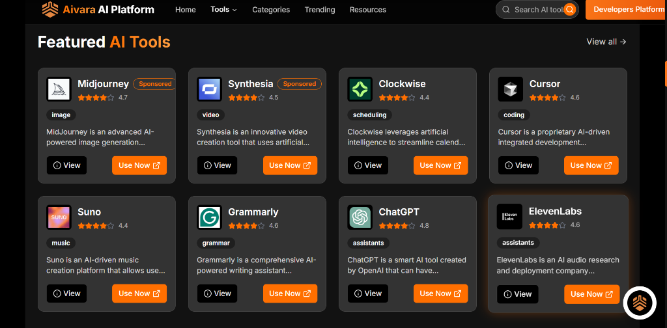Click star rating on Cursor card
The image size is (667, 328).
tap(547, 98)
